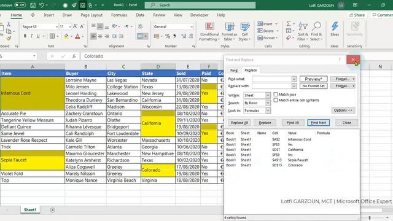Viewport: 393px width, 221px height.
Task: Open the Font size dropdown
Action: click(x=69, y=26)
